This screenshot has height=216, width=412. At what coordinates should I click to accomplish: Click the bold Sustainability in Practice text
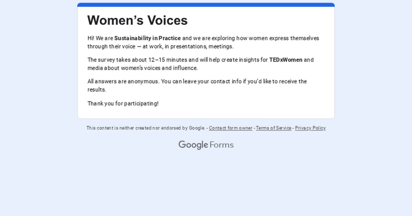pyautogui.click(x=147, y=38)
